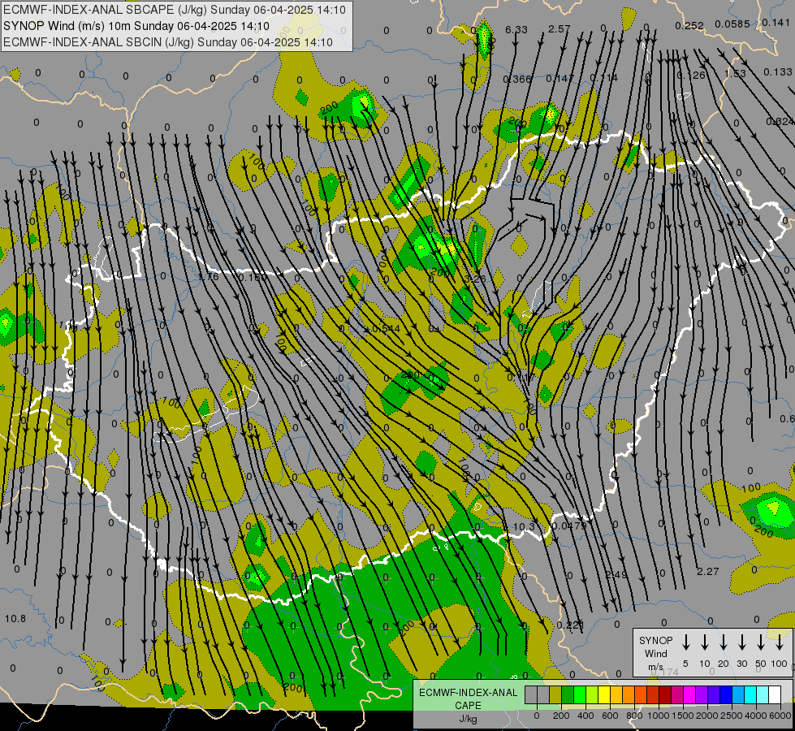The width and height of the screenshot is (795, 731).
Task: Select the purple swatch left of 2000 tick
Action: [x=702, y=695]
